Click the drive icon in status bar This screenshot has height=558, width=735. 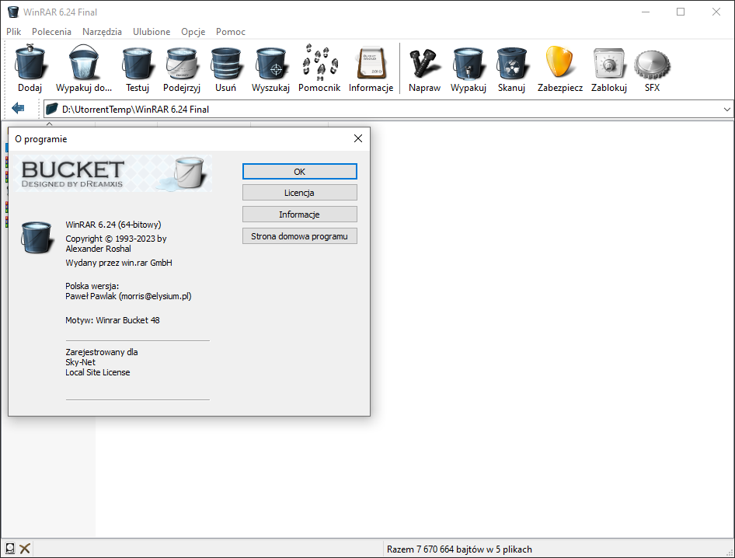coord(10,548)
